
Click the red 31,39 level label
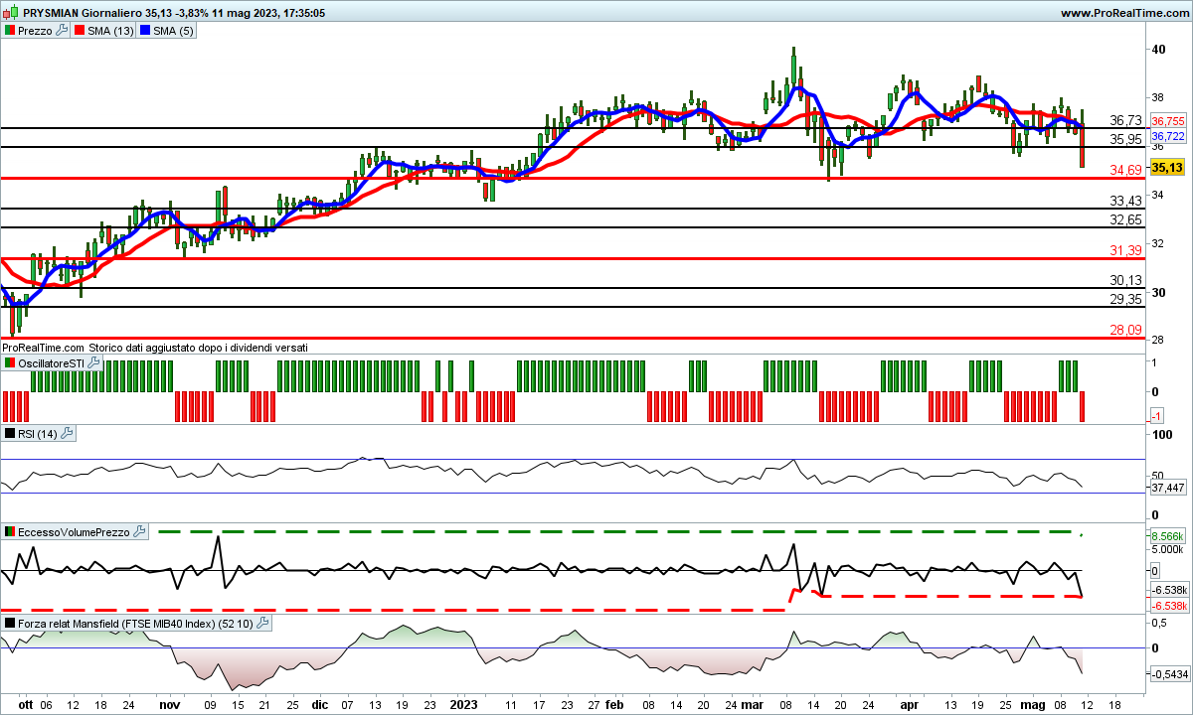[1125, 250]
